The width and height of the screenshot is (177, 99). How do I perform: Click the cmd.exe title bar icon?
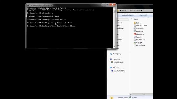pos(28,5)
